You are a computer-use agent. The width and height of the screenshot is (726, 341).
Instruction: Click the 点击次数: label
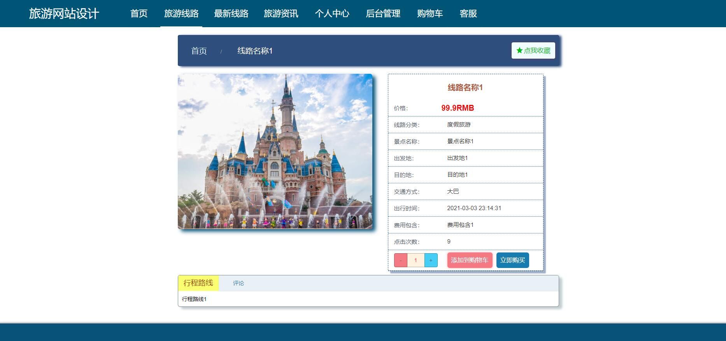pyautogui.click(x=407, y=242)
